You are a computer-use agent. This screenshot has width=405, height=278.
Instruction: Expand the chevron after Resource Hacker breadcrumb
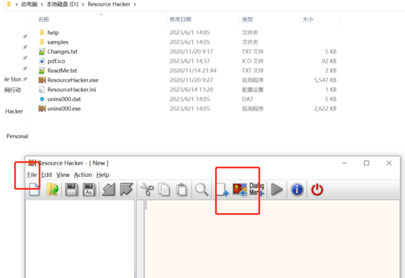click(x=135, y=4)
